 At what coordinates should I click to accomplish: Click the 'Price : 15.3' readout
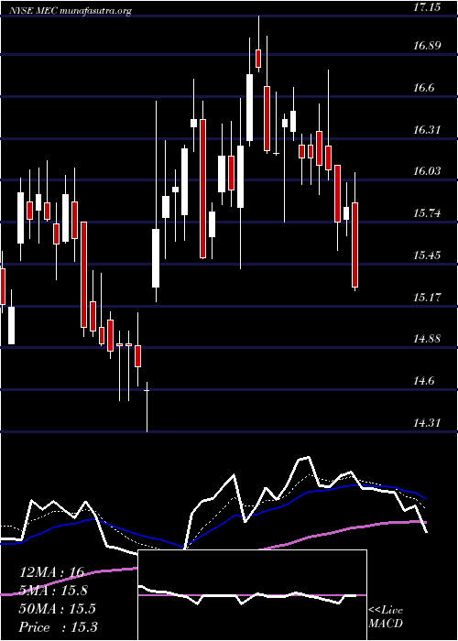[58, 626]
